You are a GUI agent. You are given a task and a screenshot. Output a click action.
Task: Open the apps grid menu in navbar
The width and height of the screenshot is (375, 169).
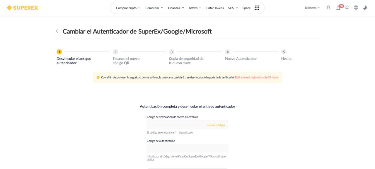pos(257,8)
